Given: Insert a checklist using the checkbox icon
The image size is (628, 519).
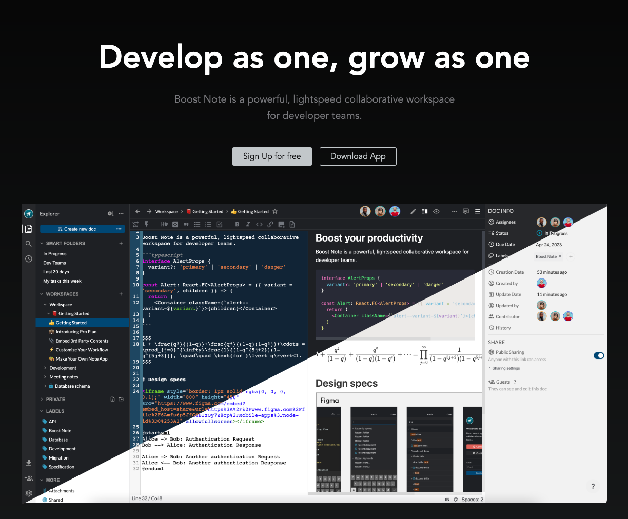Looking at the screenshot, I should click(219, 224).
